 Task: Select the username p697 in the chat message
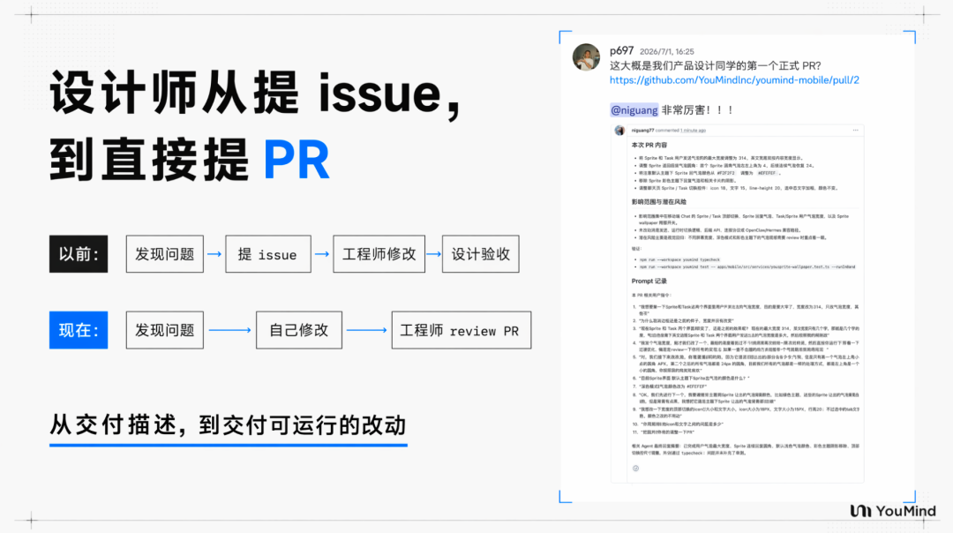tap(622, 50)
